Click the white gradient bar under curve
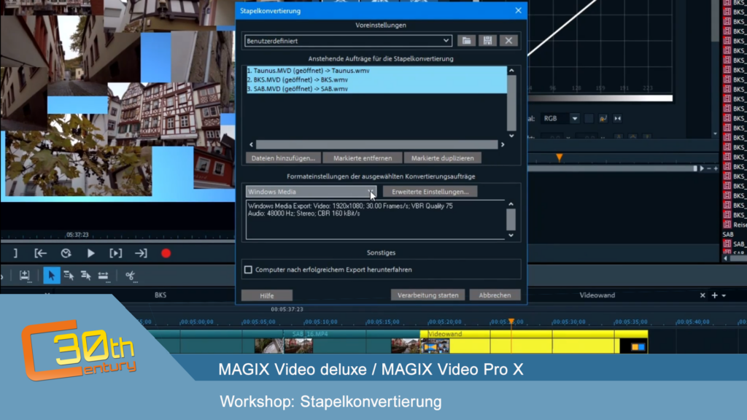 coord(600,98)
